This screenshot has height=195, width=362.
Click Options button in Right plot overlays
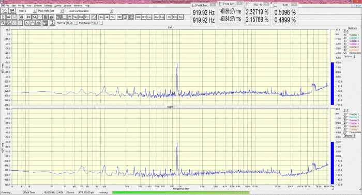[349, 136]
